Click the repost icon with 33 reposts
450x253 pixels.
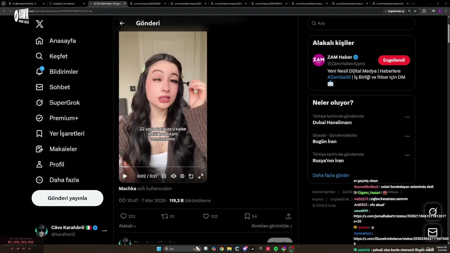pos(165,216)
